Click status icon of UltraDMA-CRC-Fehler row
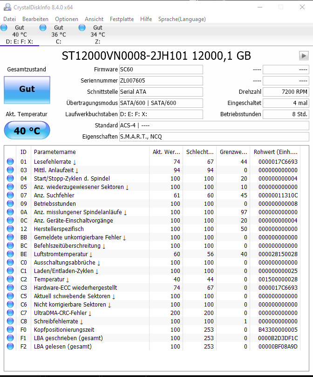Image resolution: width=313 pixels, height=377 pixels. click(x=10, y=313)
